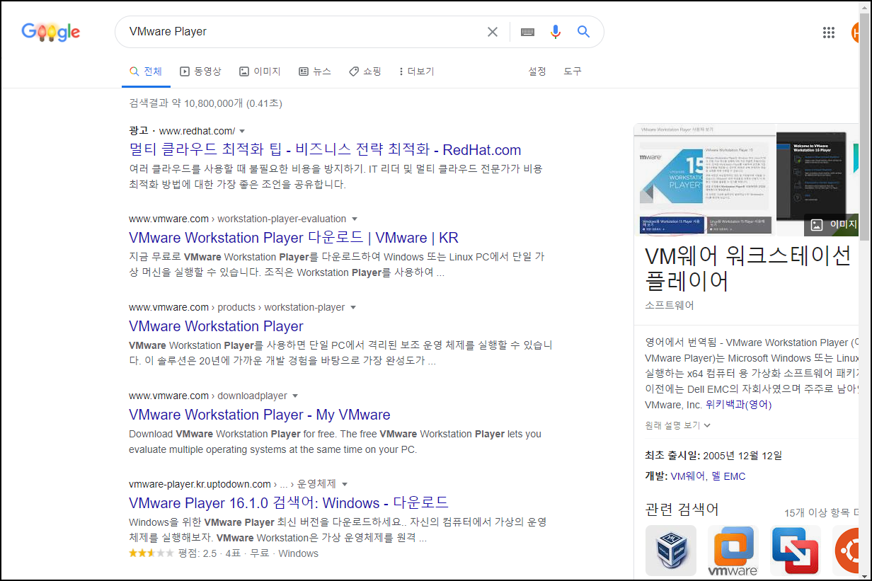Image resolution: width=872 pixels, height=581 pixels.
Task: Click the VM웨어 워크스테이션 플레이어 panel title
Action: (x=747, y=268)
